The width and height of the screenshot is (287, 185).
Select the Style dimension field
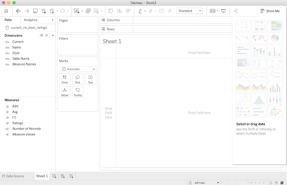16,53
